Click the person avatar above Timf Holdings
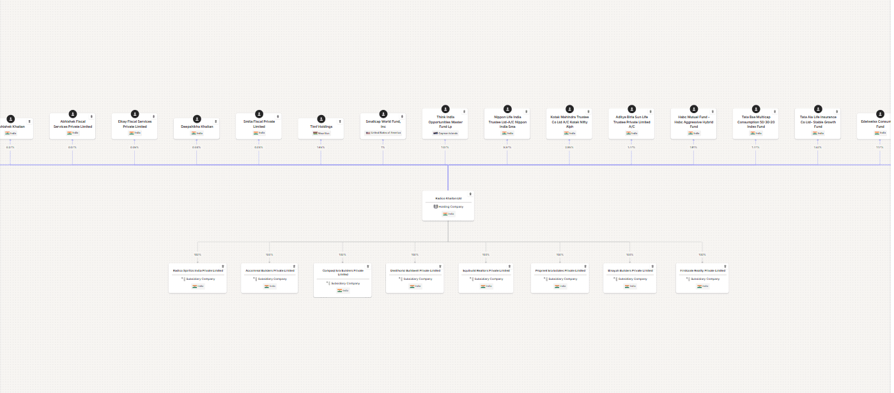This screenshot has width=894, height=393. pos(321,119)
